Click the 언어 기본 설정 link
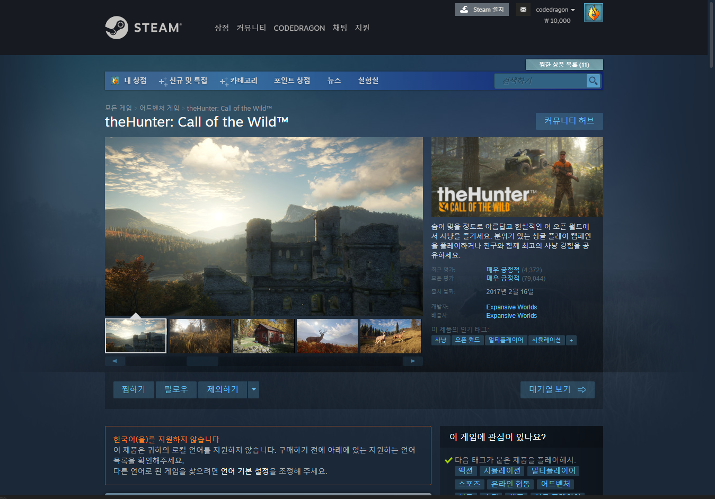 click(245, 471)
